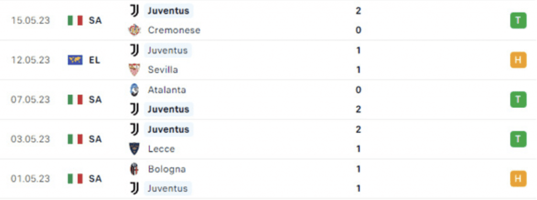Click orange H badge for the Bologna match
Image resolution: width=537 pixels, height=200 pixels.
click(518, 179)
